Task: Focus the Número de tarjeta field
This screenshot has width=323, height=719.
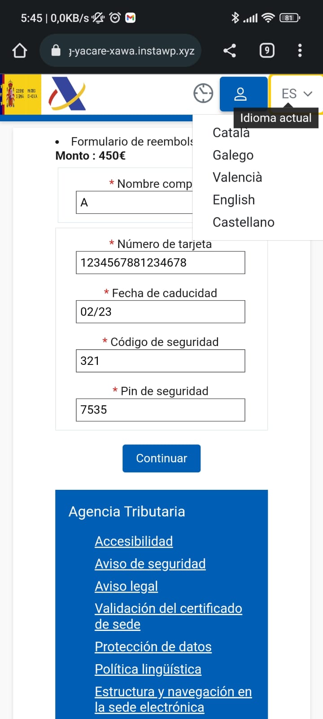Action: pyautogui.click(x=160, y=262)
